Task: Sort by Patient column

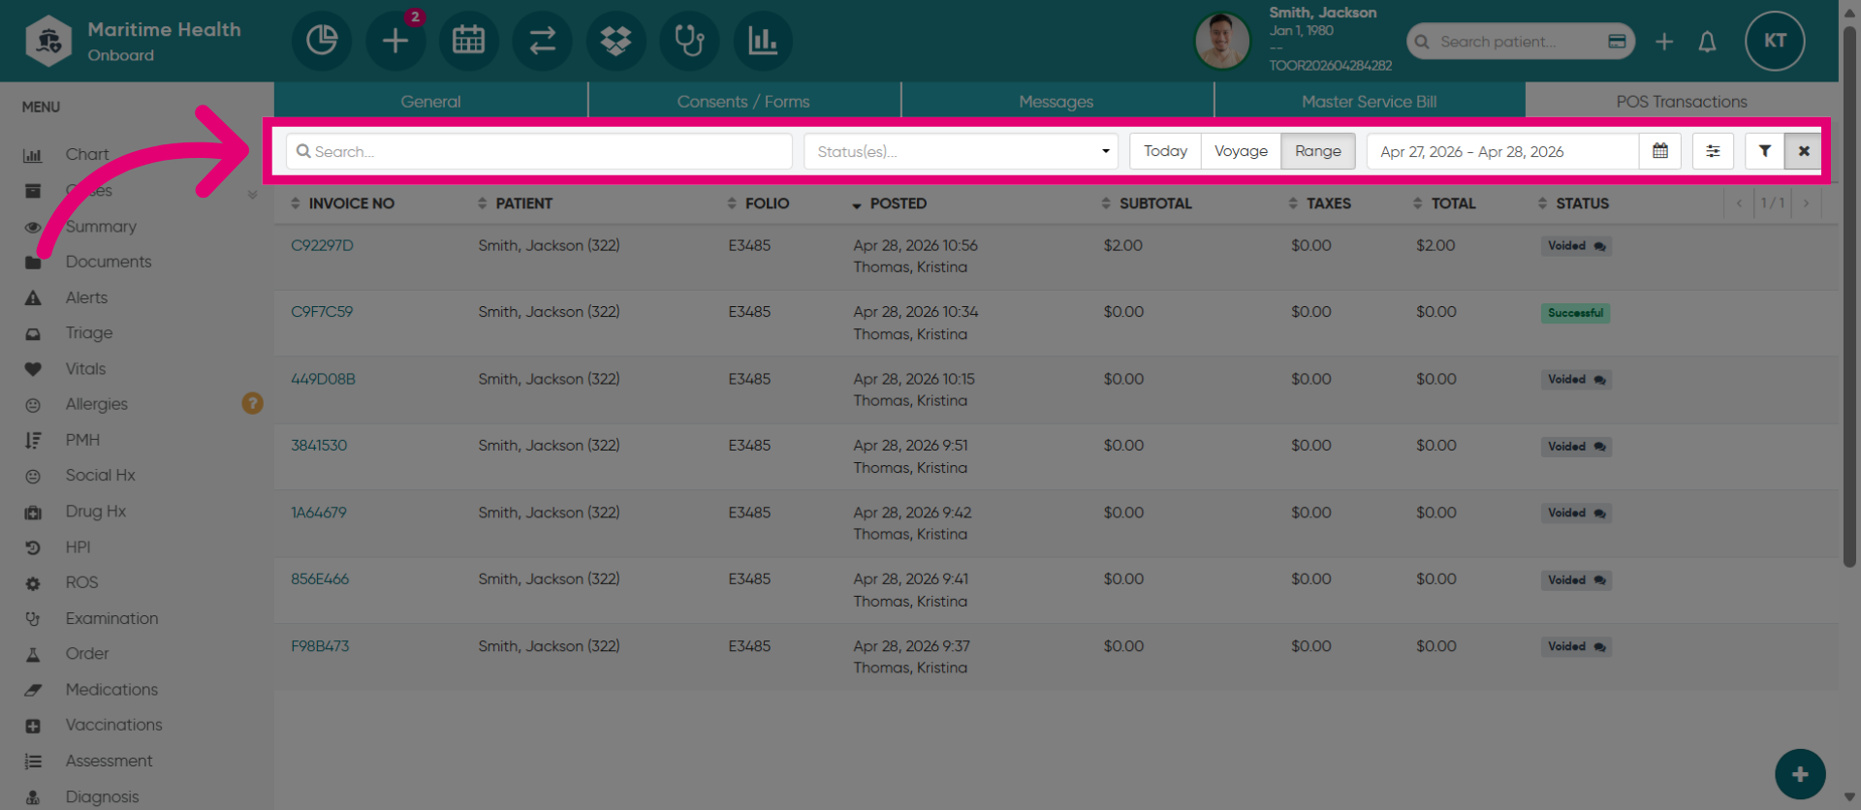Action: tap(515, 203)
